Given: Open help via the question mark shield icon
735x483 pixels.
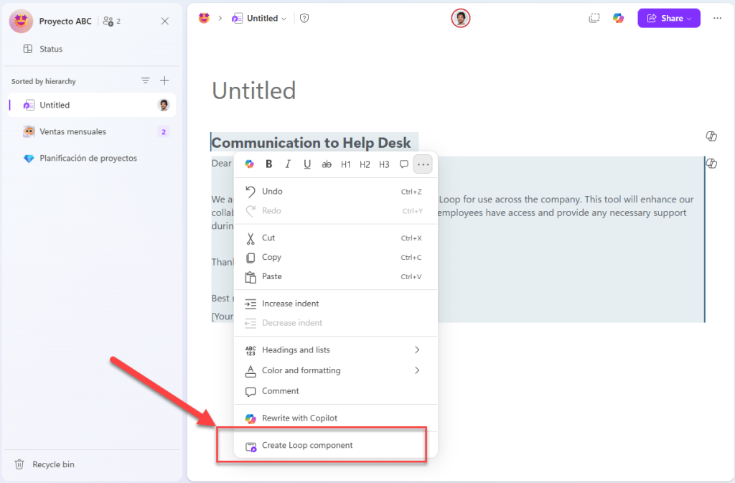Looking at the screenshot, I should [304, 18].
